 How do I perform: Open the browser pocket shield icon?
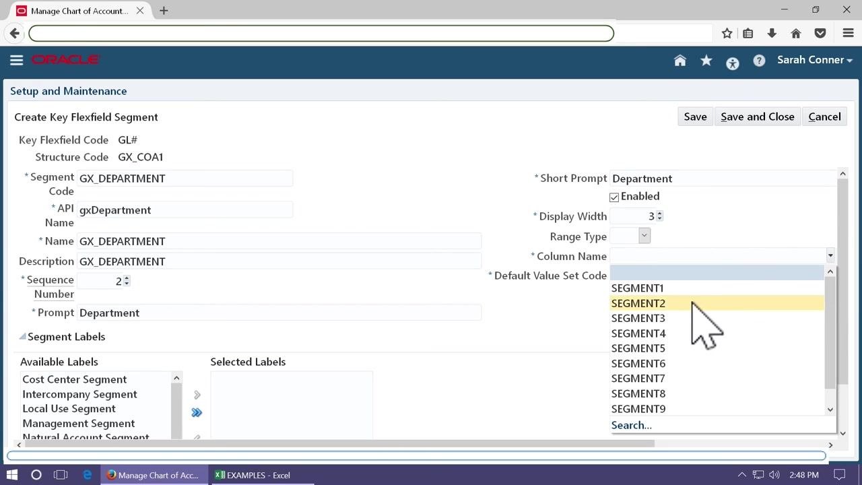click(820, 33)
